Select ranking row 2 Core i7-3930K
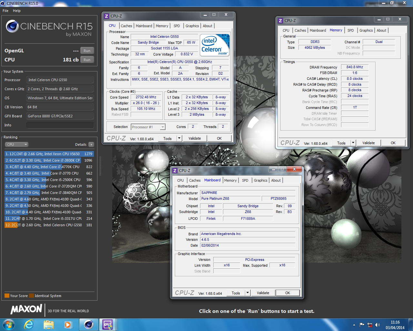Image resolution: width=413 pixels, height=331 pixels. 49,160
